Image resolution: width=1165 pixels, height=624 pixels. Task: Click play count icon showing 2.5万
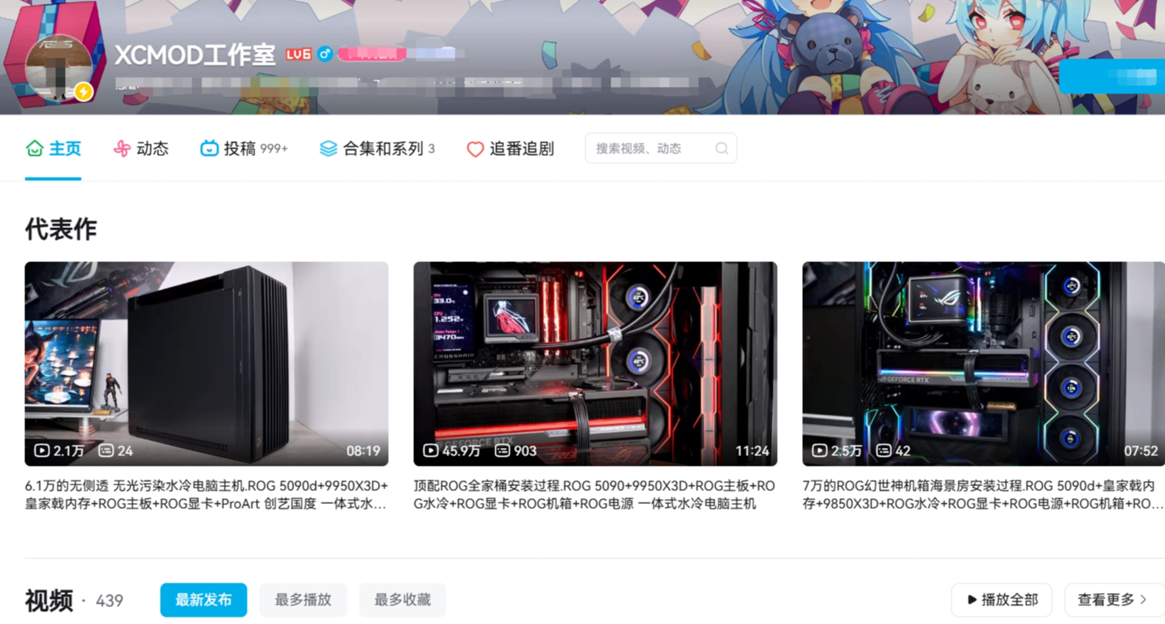[820, 450]
